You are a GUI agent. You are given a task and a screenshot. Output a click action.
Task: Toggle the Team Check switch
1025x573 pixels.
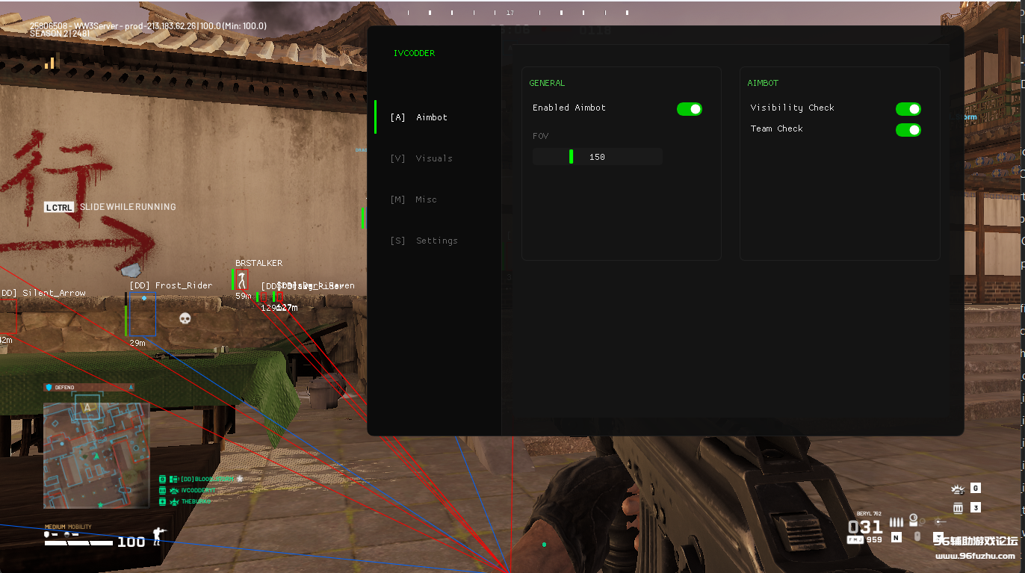tap(908, 130)
